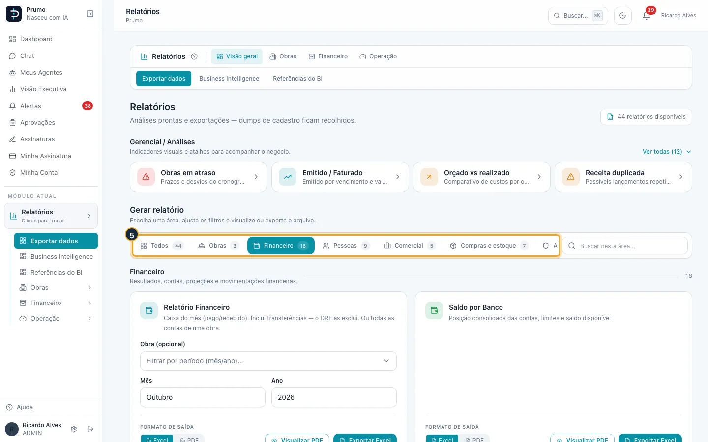
Task: Open the Orçado vs realizado card
Action: point(482,177)
